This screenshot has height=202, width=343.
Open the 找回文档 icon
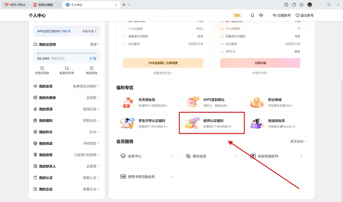coord(91,71)
